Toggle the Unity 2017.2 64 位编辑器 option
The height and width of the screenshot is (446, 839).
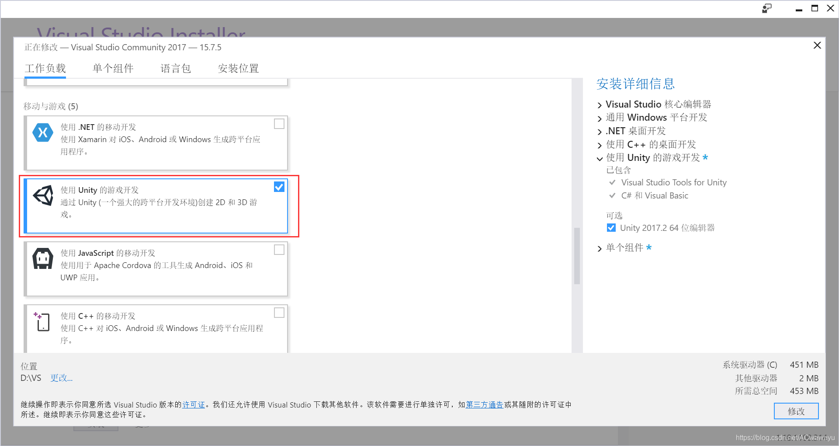tap(611, 228)
